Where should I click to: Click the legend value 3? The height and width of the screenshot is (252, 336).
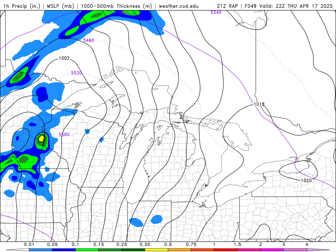point(283,244)
